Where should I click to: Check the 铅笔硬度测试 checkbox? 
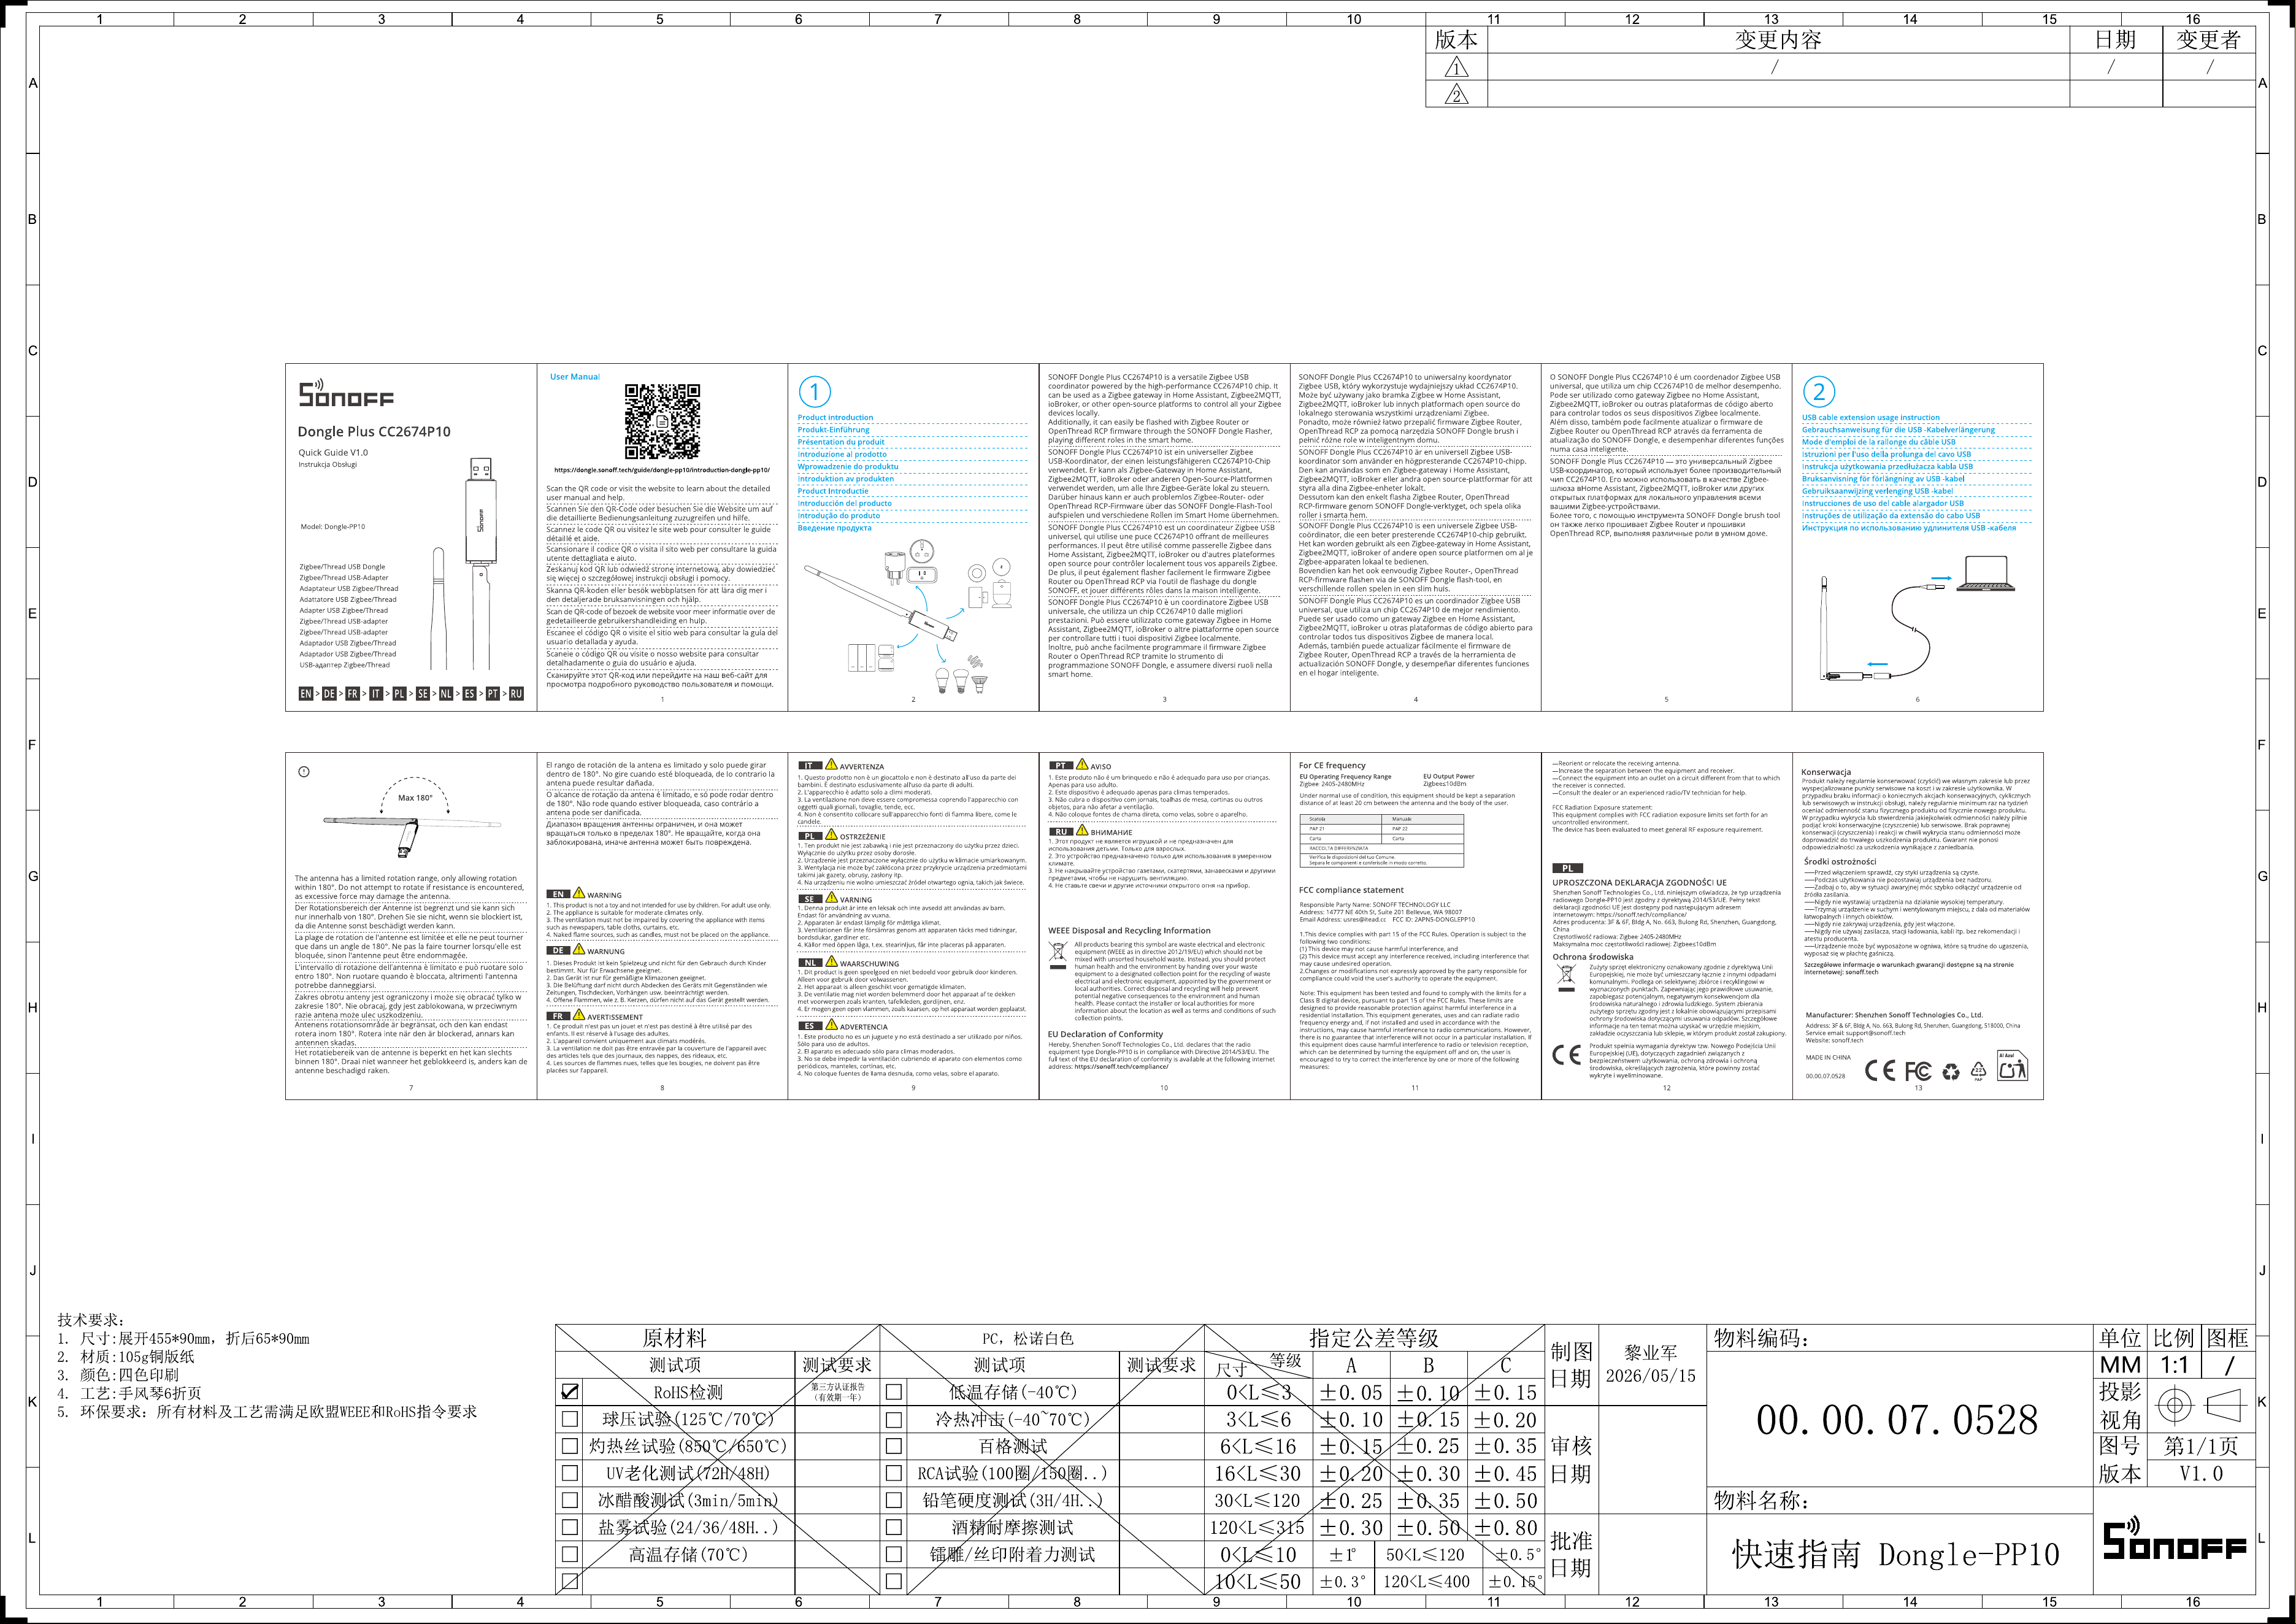pyautogui.click(x=894, y=1500)
